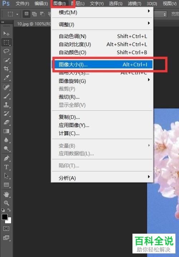Select the Dodge tool
The image size is (179, 257).
(6, 149)
